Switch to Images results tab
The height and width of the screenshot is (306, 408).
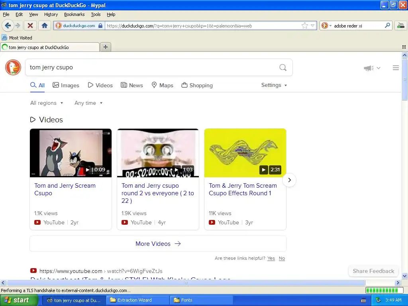[66, 85]
